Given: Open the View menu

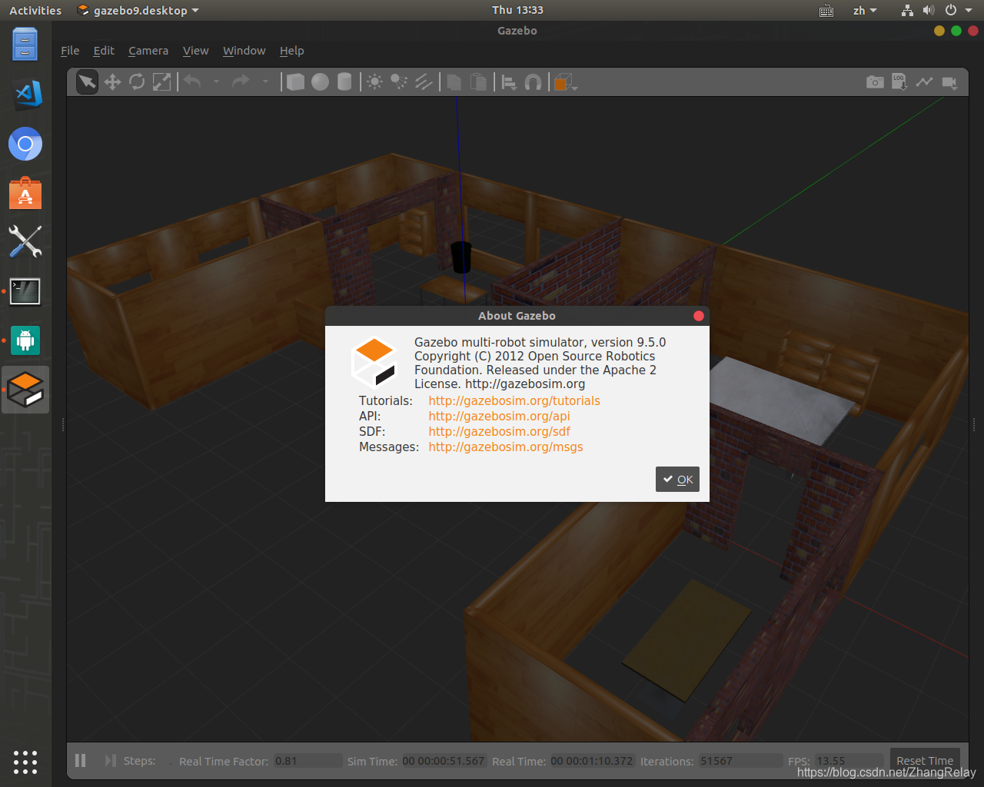Looking at the screenshot, I should pyautogui.click(x=195, y=51).
